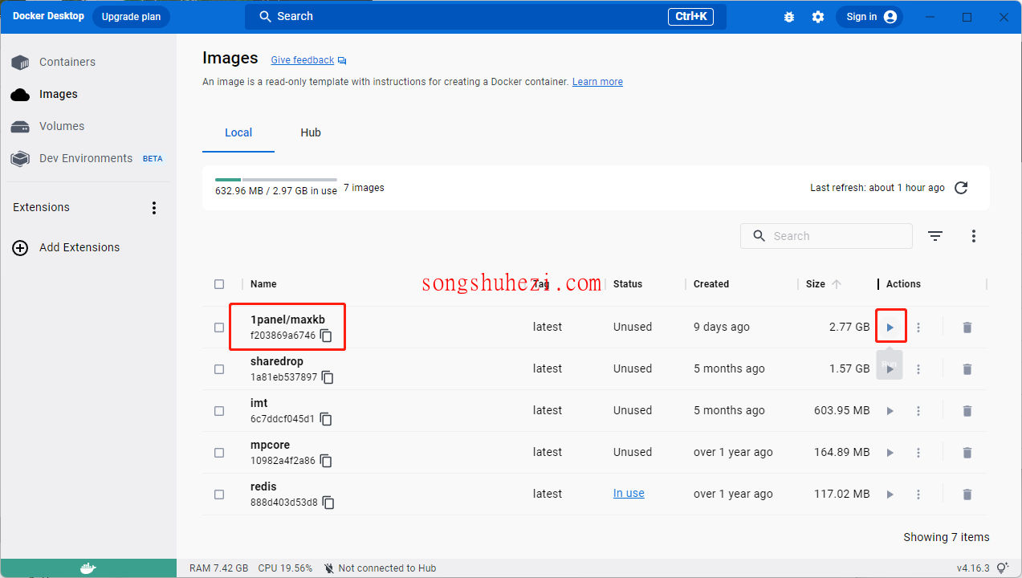The height and width of the screenshot is (578, 1022).
Task: Click the Upgrade plan button
Action: tap(131, 17)
